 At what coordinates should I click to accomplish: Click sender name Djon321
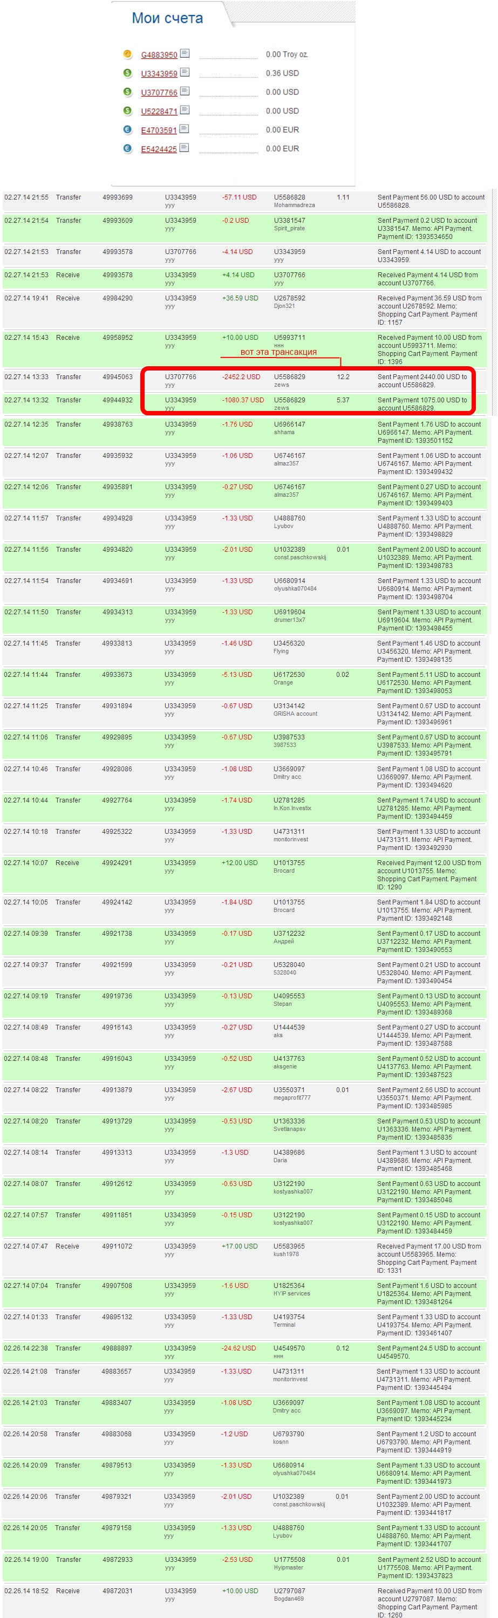click(x=284, y=306)
